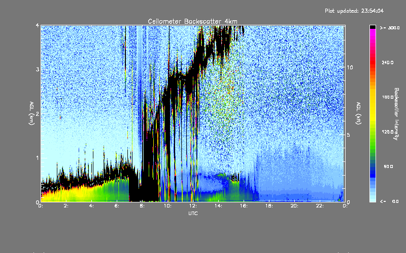The width and height of the screenshot is (406, 253).
Task: Click the 'Backscatter Intensity' colorbar label
Action: [396, 114]
